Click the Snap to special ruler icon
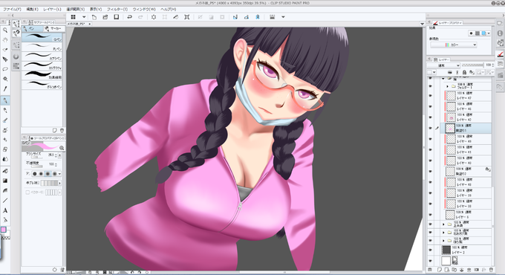The width and height of the screenshot is (505, 275). (x=247, y=17)
